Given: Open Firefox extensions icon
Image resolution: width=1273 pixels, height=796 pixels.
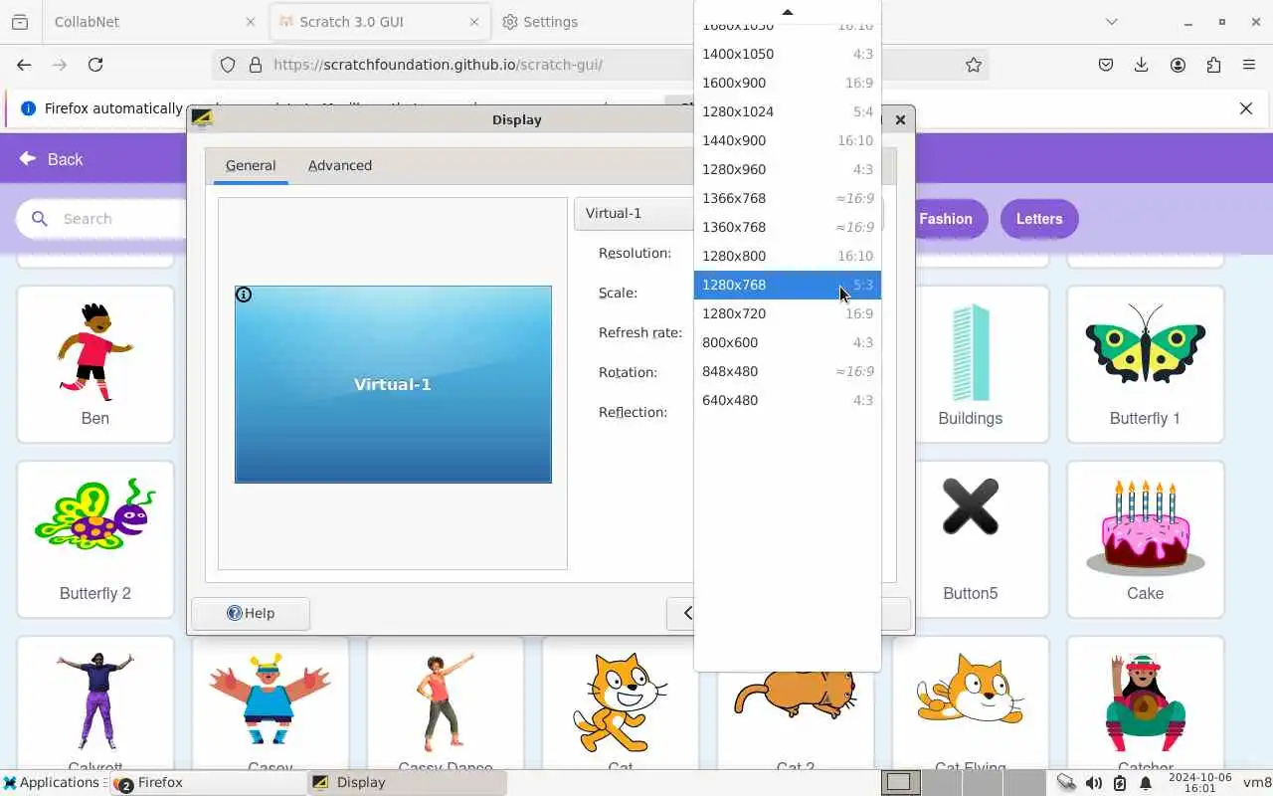Looking at the screenshot, I should click(1213, 65).
